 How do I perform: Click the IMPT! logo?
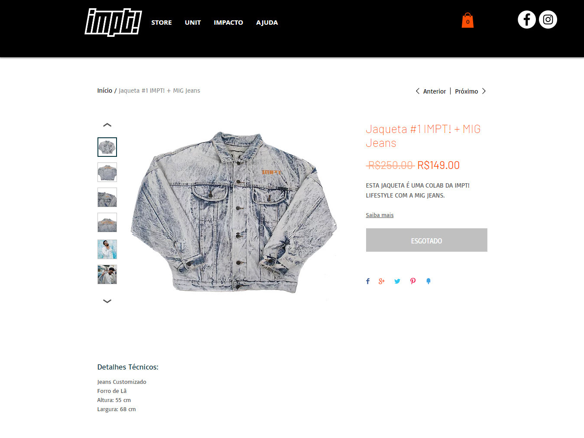[x=113, y=22]
